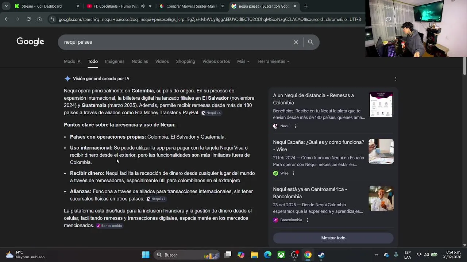Open the Bancolombia article thumbnail
This screenshot has width=467, height=262.
381,198
